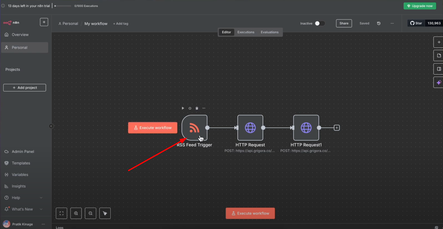Collapse the left sidebar

click(51, 126)
